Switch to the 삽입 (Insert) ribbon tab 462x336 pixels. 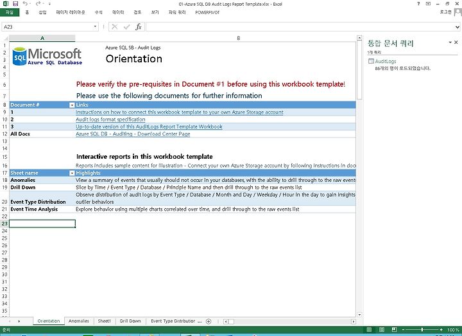pos(43,12)
